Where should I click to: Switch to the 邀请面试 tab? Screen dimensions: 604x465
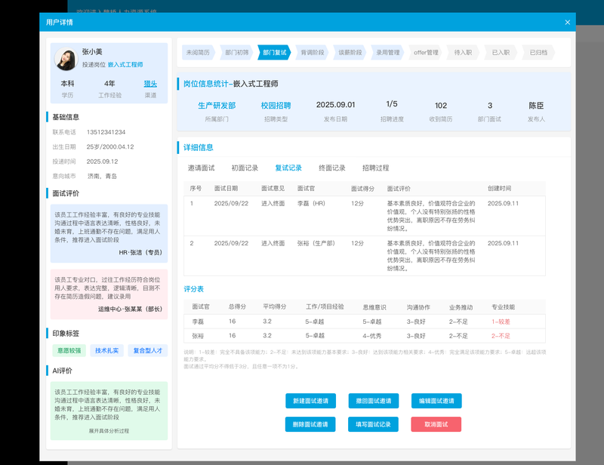coord(201,168)
